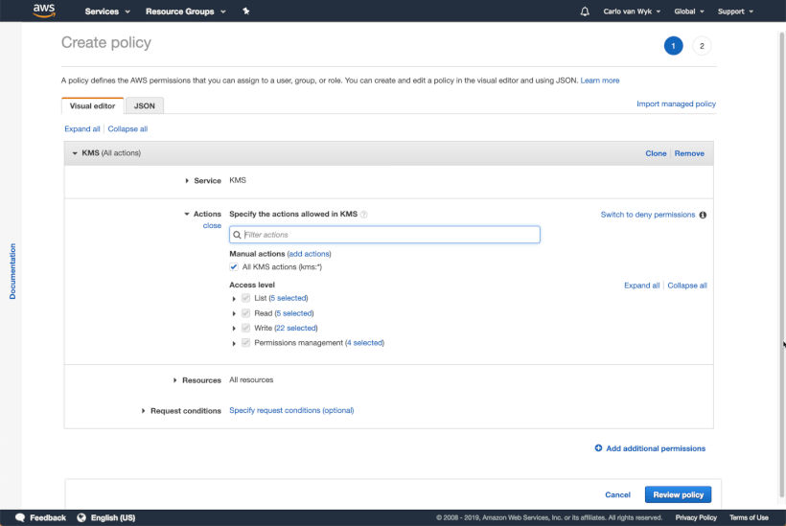Expand the Service row arrow
This screenshot has width=786, height=526.
tap(187, 180)
